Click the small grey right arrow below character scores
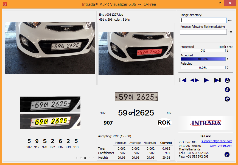Screen dimensions: 238x165 93,158
